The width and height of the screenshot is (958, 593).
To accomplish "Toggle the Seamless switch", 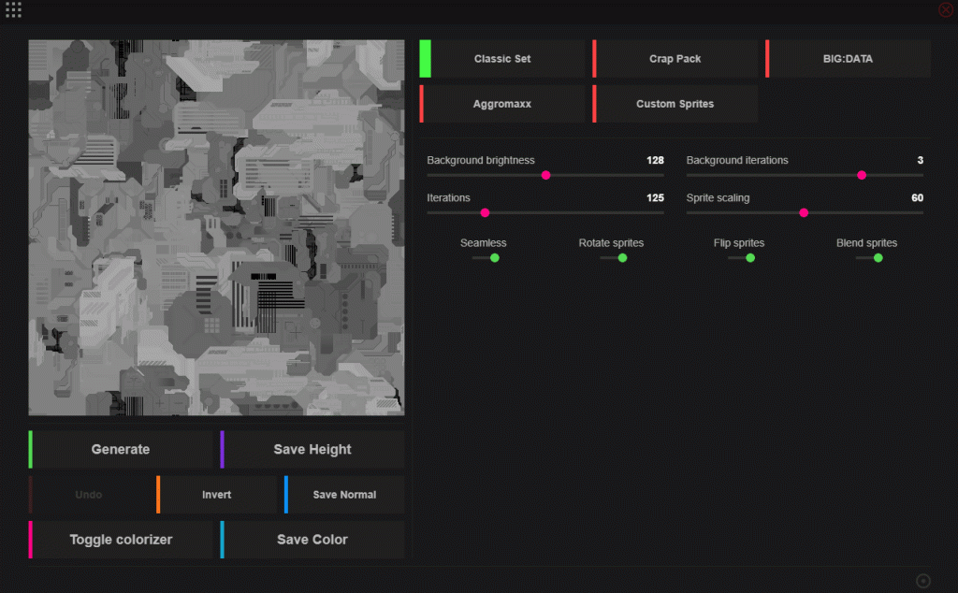I will 485,258.
